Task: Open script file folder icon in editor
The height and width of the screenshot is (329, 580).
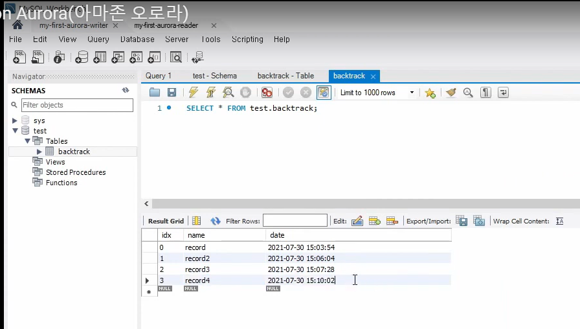Action: coord(155,93)
